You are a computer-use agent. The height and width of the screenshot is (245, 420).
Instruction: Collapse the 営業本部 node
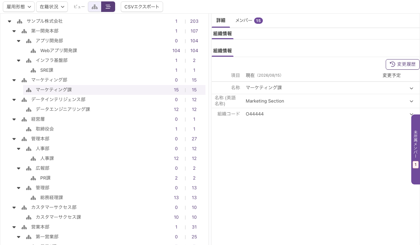[14, 227]
